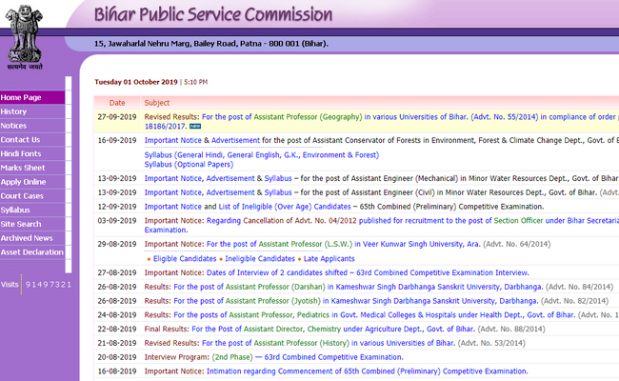Viewport: 619px width, 381px height.
Task: Open Court Cases section
Action: [x=22, y=196]
